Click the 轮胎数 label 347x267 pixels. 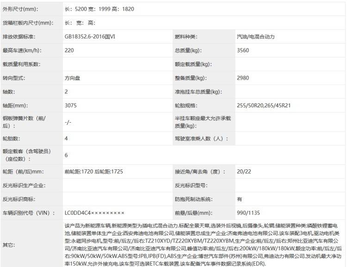11,139
